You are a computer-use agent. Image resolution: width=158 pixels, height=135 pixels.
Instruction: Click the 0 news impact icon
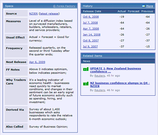point(86,84)
